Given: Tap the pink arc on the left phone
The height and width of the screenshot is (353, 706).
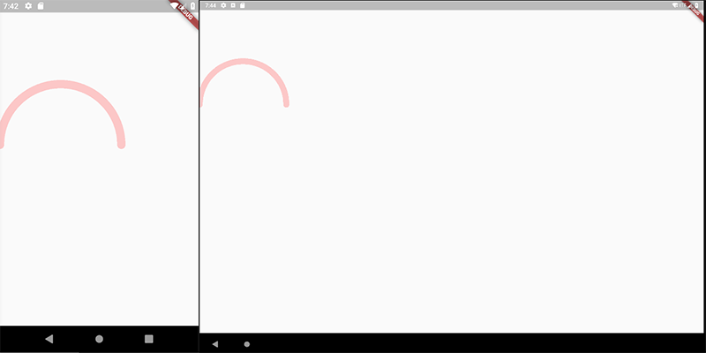Looking at the screenshot, I should point(60,84).
